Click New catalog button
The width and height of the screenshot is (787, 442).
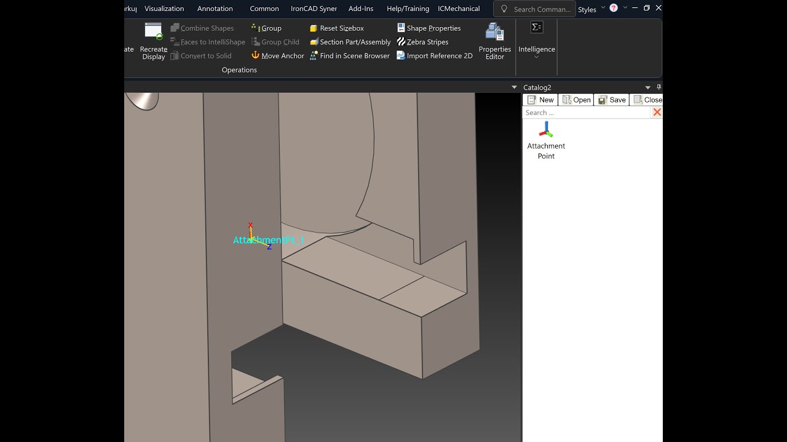tap(540, 100)
